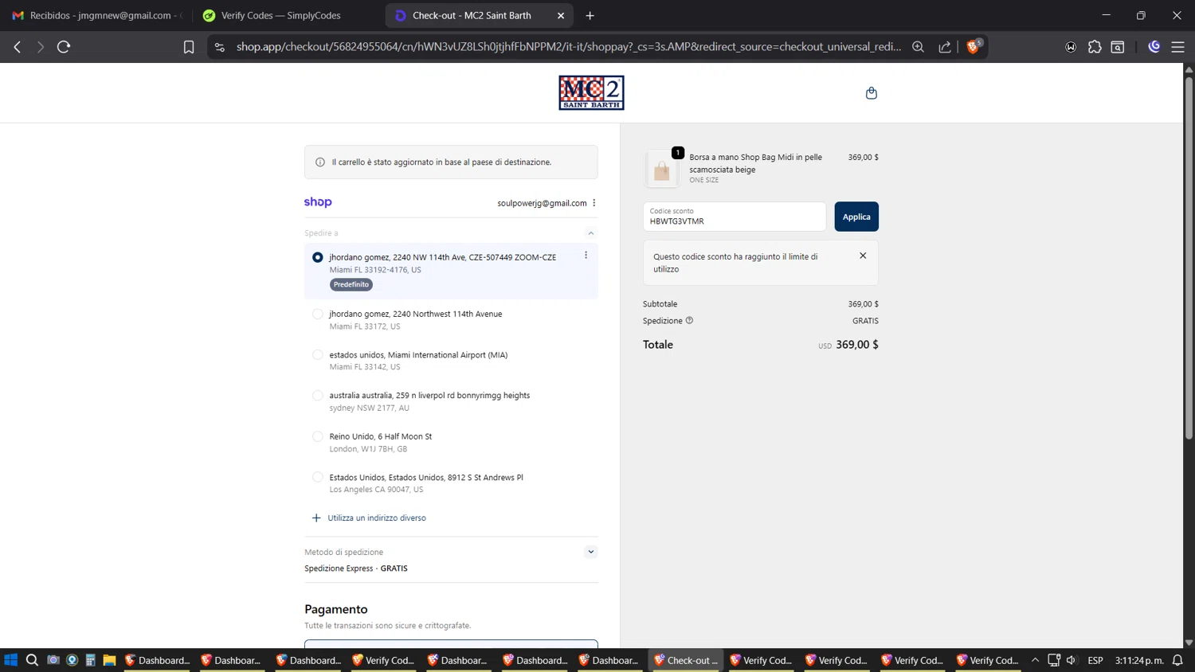Screen dimensions: 1195x672
Task: Open the site information icon in address bar
Action: pos(220,47)
